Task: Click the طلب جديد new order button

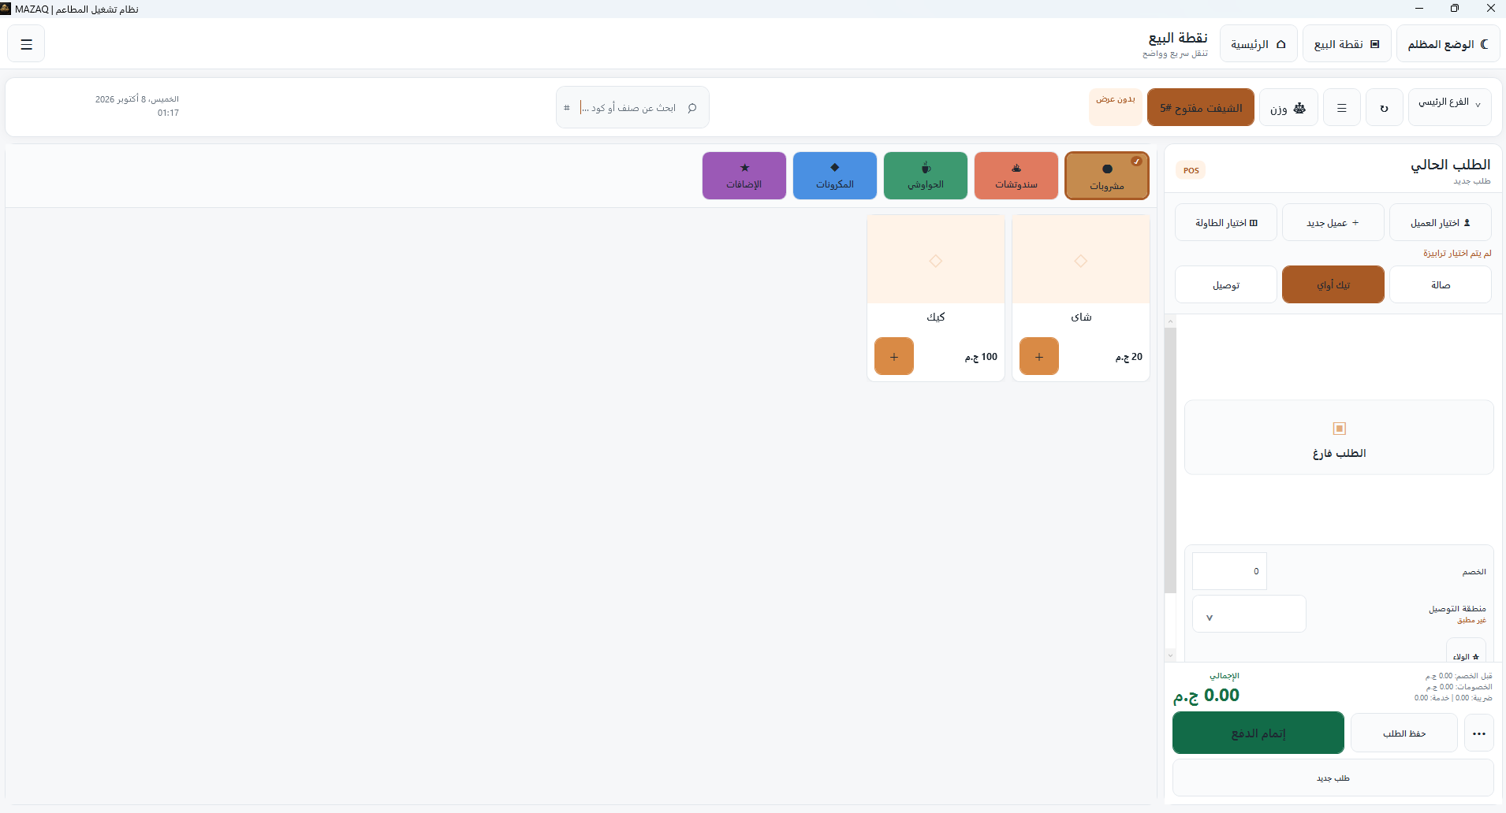Action: pos(1333,778)
